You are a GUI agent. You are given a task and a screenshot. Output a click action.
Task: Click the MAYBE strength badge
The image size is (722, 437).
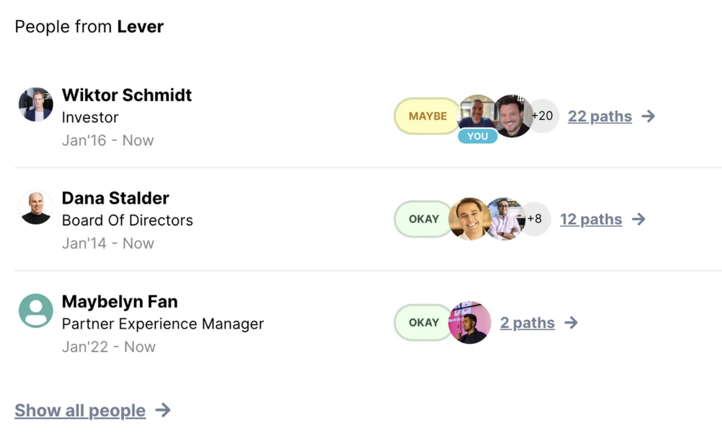(x=427, y=116)
